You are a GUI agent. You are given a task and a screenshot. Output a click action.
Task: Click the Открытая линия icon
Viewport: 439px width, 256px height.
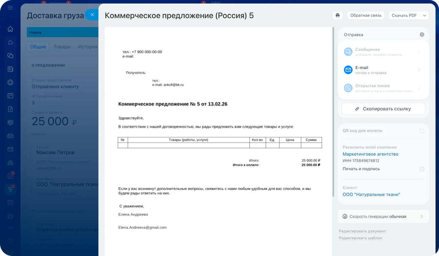[348, 88]
